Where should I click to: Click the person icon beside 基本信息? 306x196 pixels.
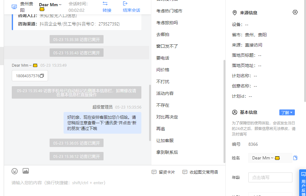(x=235, y=112)
